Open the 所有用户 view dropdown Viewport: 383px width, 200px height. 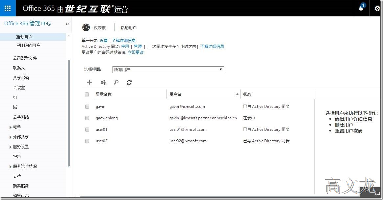(168, 70)
